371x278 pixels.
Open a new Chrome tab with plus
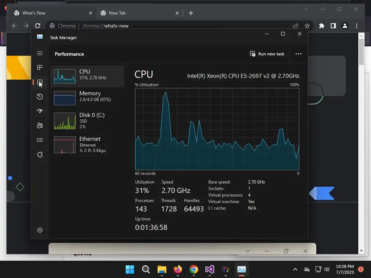point(191,13)
